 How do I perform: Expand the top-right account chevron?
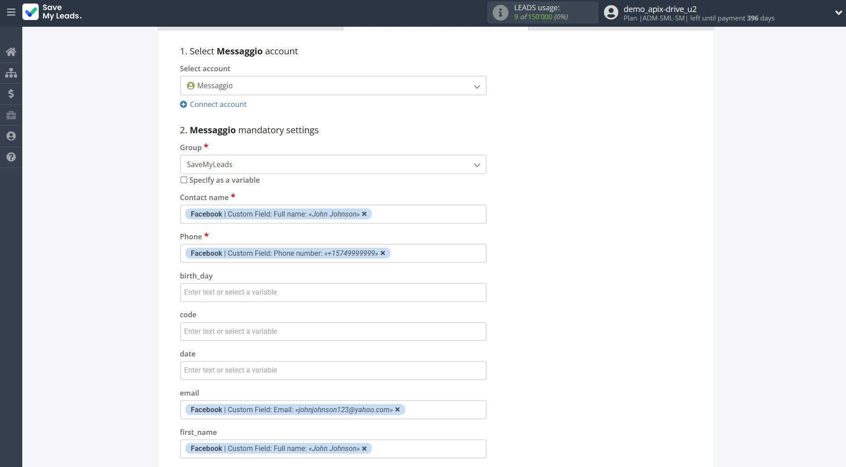838,13
